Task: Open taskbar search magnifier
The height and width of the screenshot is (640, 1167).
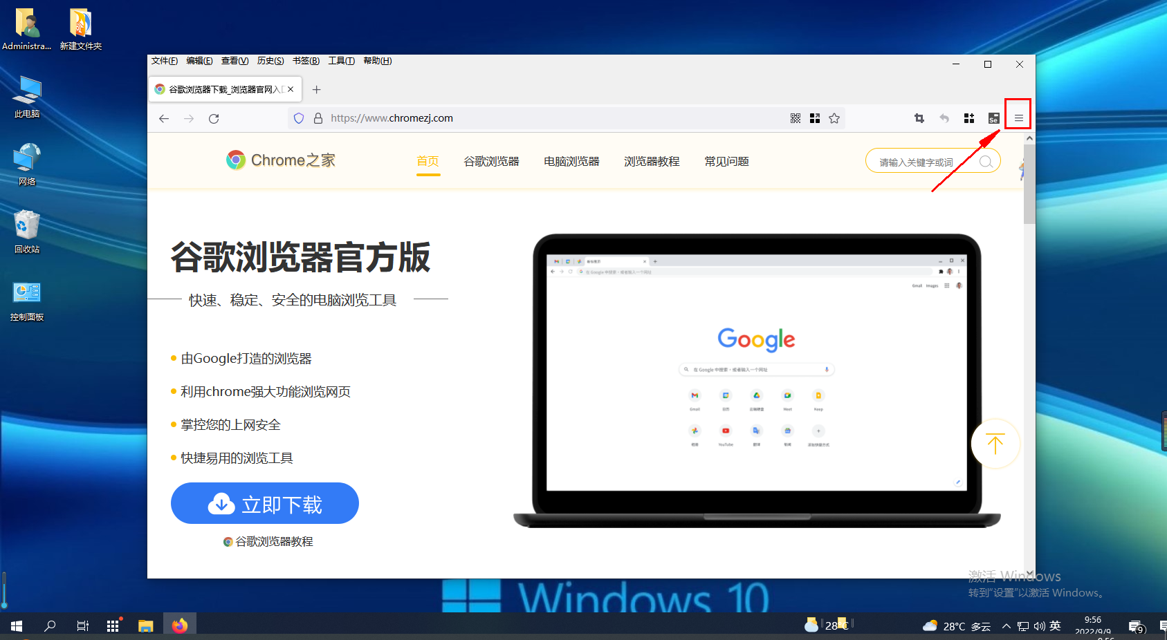Action: coord(50,626)
